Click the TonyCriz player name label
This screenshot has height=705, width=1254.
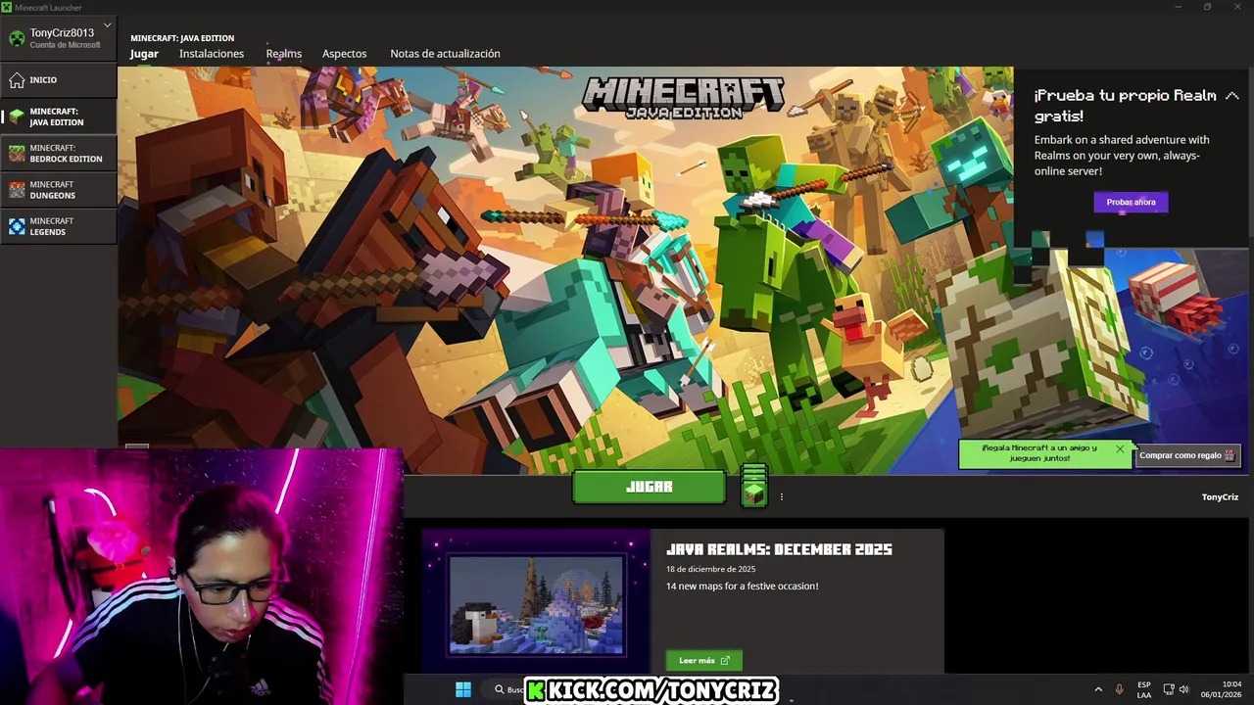[x=1220, y=497]
